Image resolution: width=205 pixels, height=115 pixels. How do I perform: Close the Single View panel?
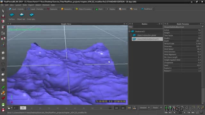click(127, 24)
